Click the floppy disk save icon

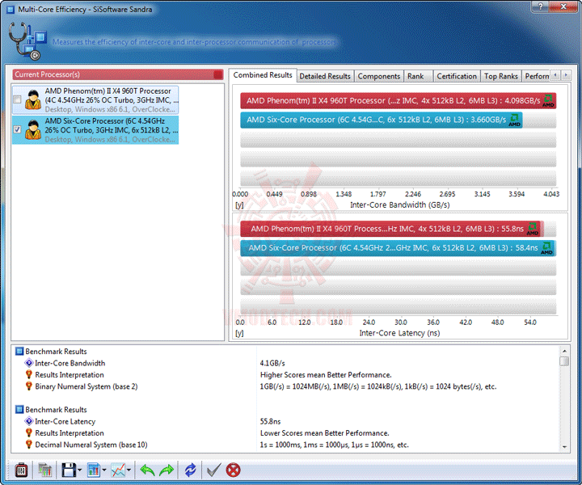click(69, 470)
